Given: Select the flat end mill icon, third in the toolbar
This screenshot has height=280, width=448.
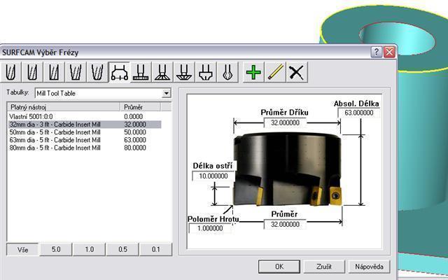Looking at the screenshot, I should click(54, 72).
